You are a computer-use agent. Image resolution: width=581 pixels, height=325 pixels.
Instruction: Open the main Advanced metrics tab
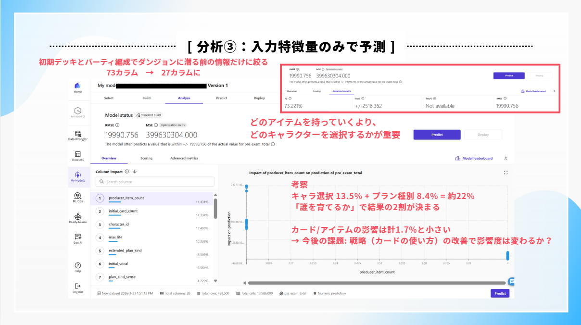point(184,158)
